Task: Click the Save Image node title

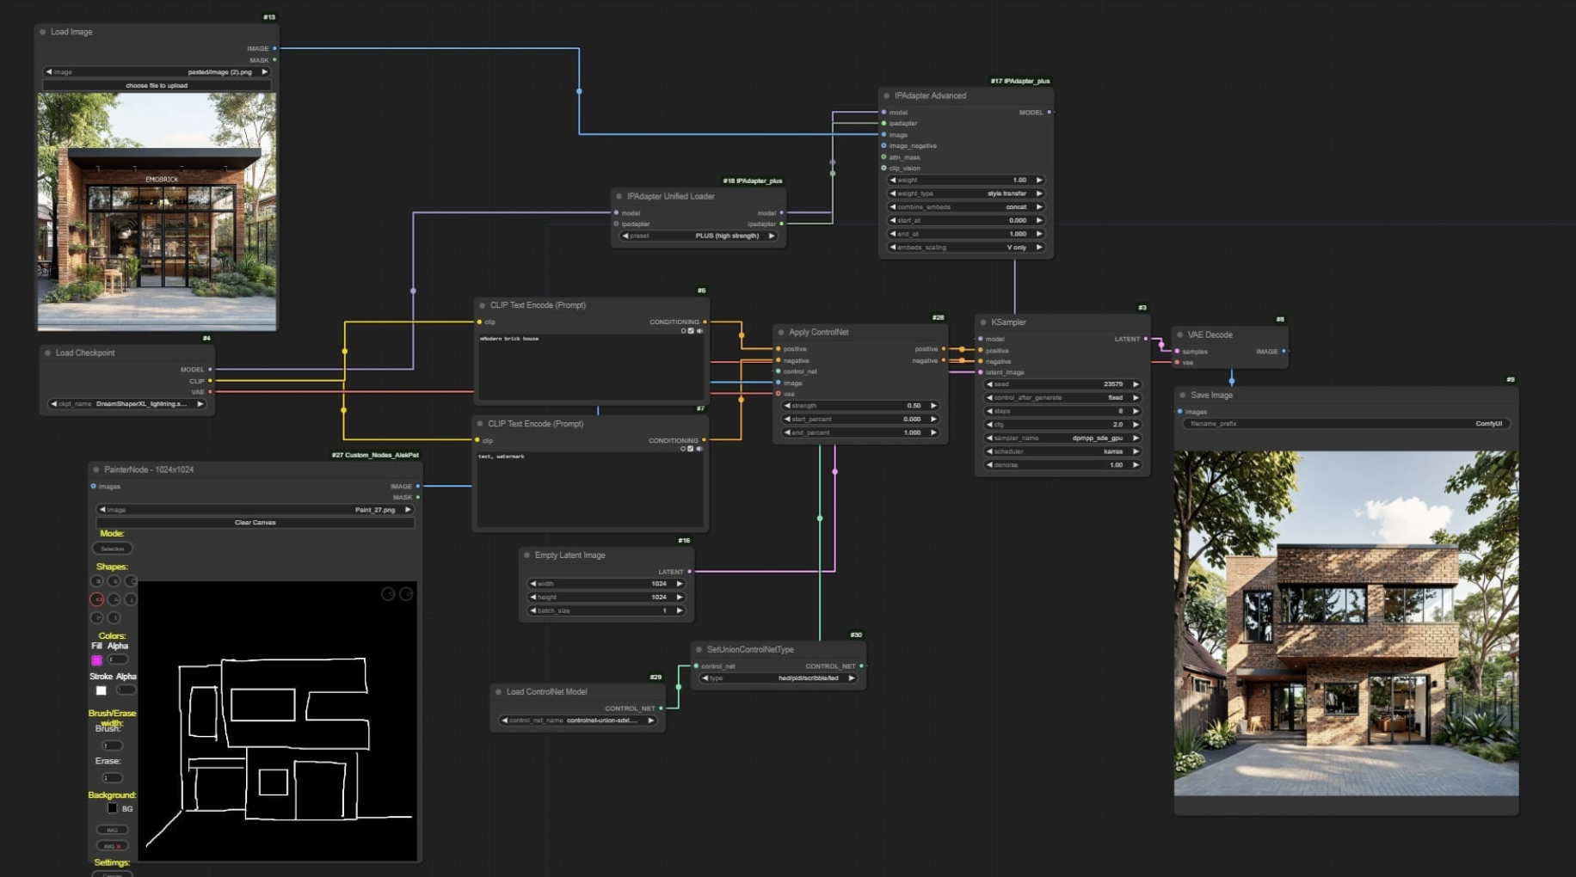Action: tap(1211, 396)
